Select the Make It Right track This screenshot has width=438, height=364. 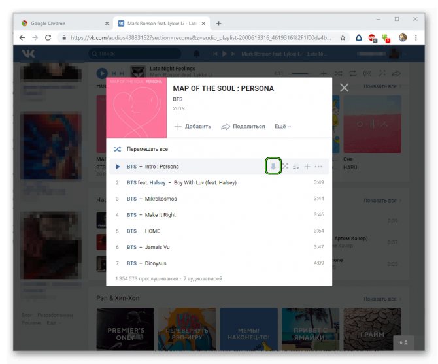[219, 215]
